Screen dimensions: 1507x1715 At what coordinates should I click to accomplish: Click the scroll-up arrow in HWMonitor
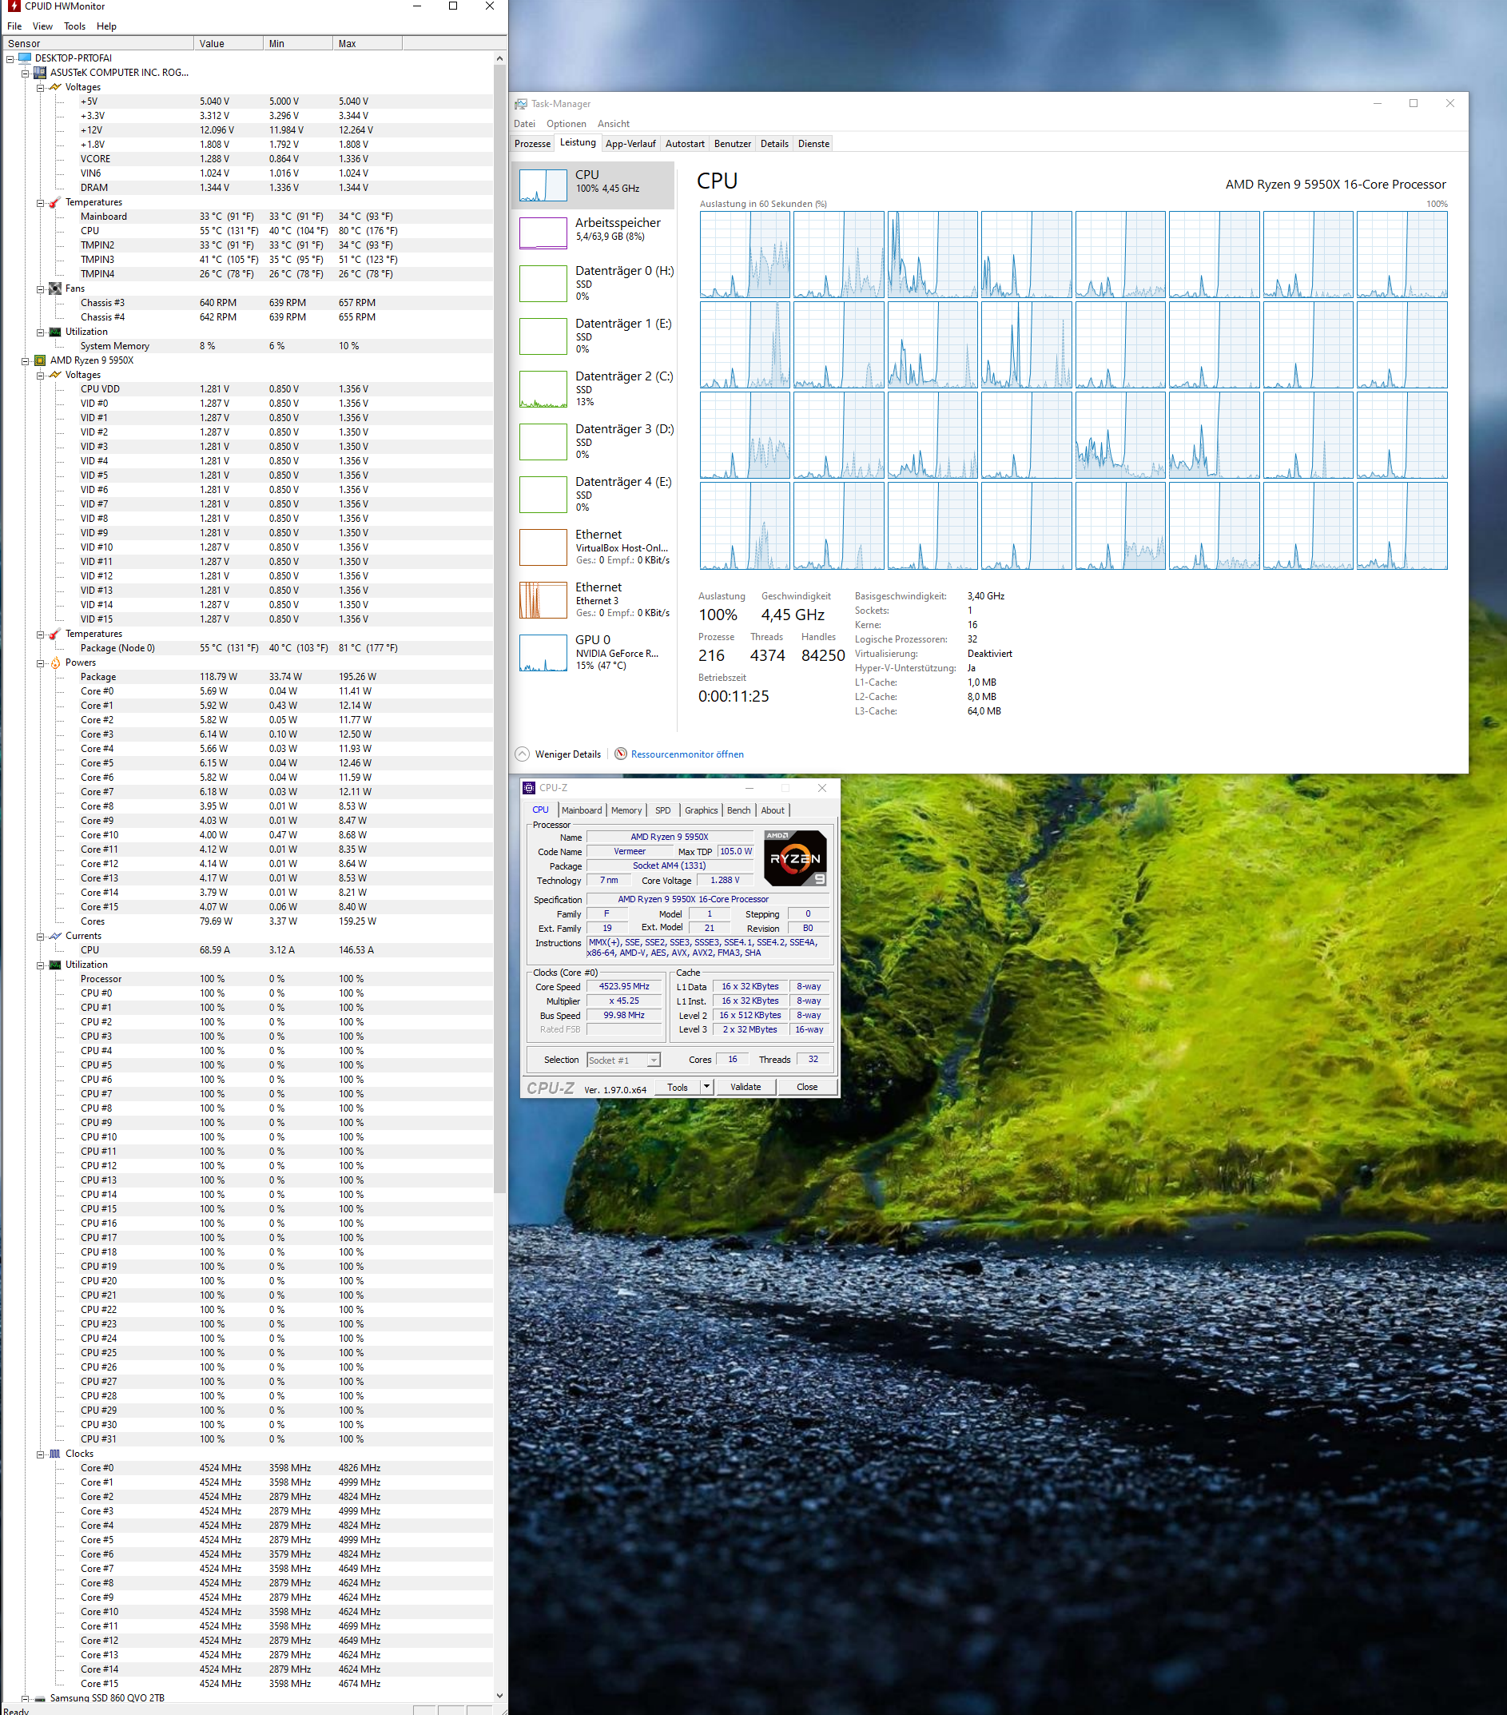pyautogui.click(x=500, y=58)
